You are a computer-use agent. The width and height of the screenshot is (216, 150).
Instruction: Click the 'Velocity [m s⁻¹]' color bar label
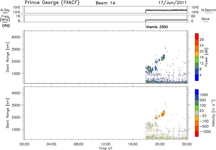click(x=213, y=113)
